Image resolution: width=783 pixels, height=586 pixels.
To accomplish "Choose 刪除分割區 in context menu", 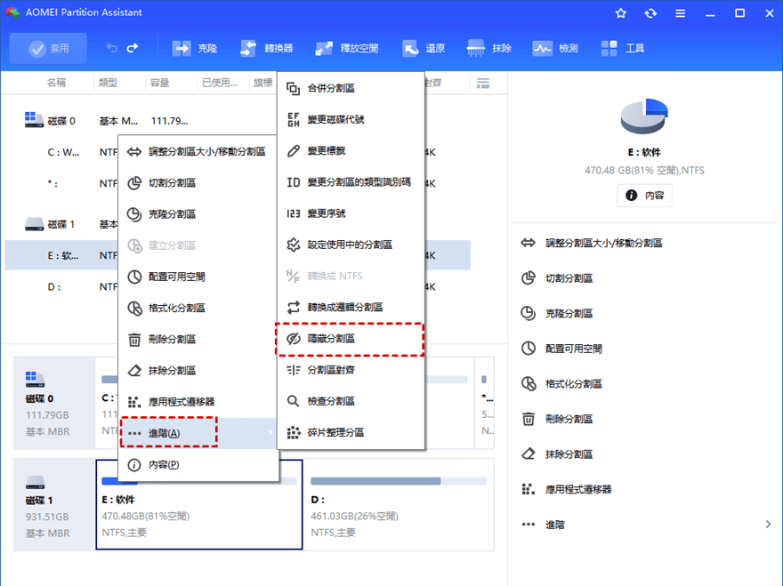I will click(198, 340).
